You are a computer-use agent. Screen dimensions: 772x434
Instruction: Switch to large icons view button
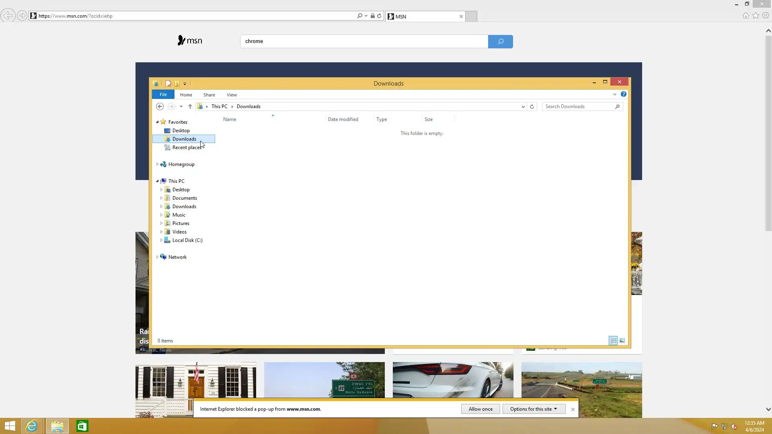coord(622,341)
